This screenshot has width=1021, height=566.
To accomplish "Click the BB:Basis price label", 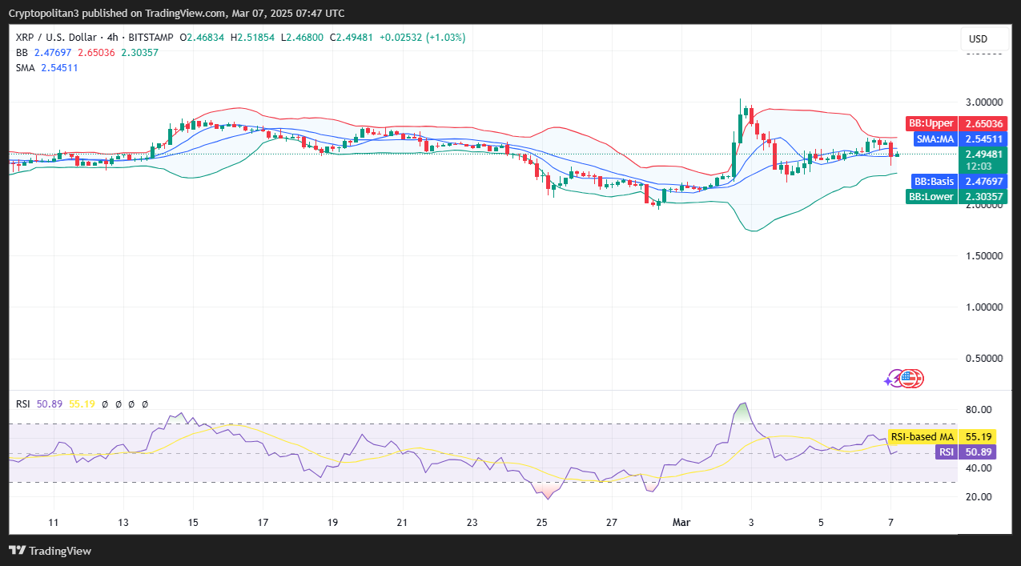I will pyautogui.click(x=932, y=182).
